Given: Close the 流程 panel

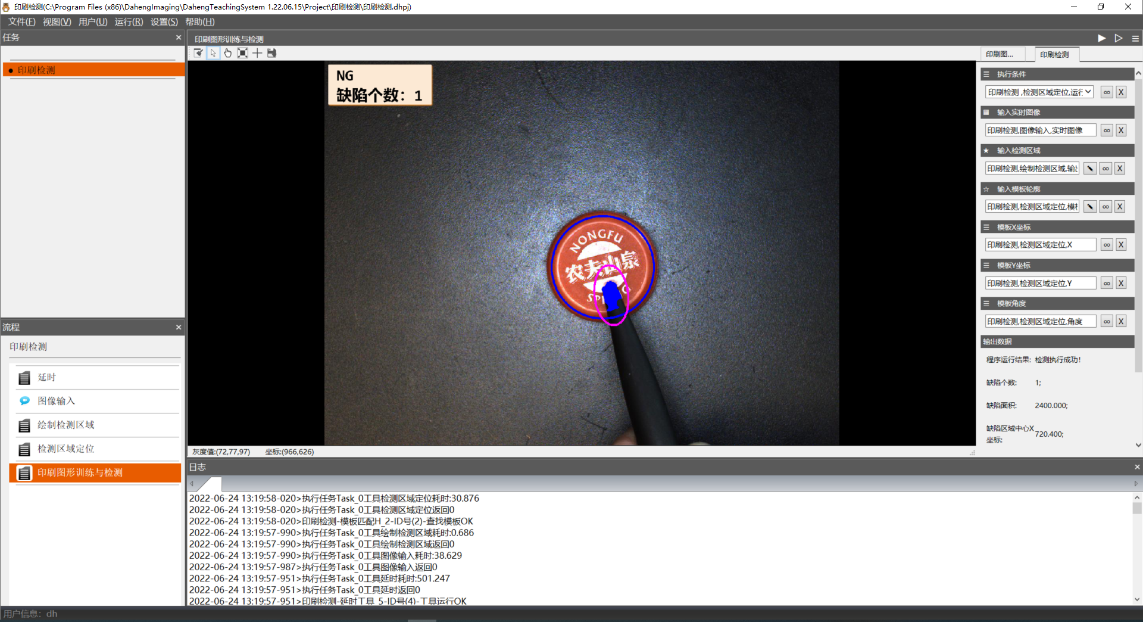Looking at the screenshot, I should pos(179,327).
